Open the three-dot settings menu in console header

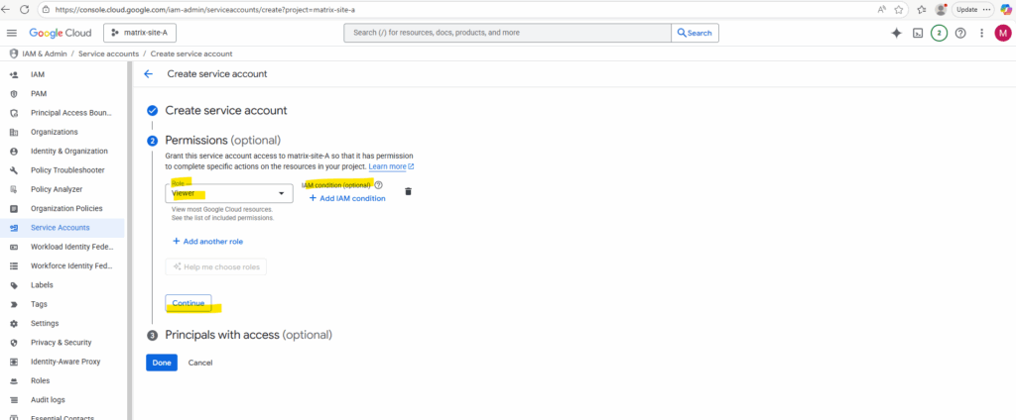(981, 33)
